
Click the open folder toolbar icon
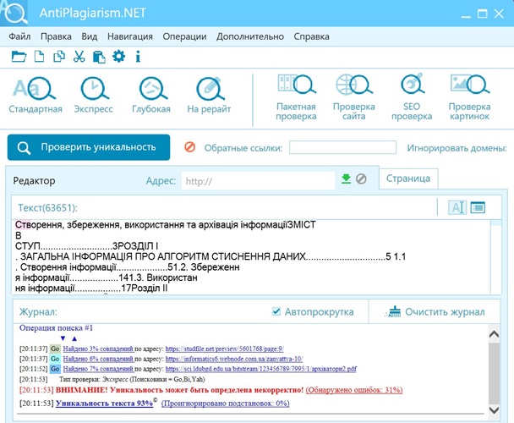tap(19, 57)
